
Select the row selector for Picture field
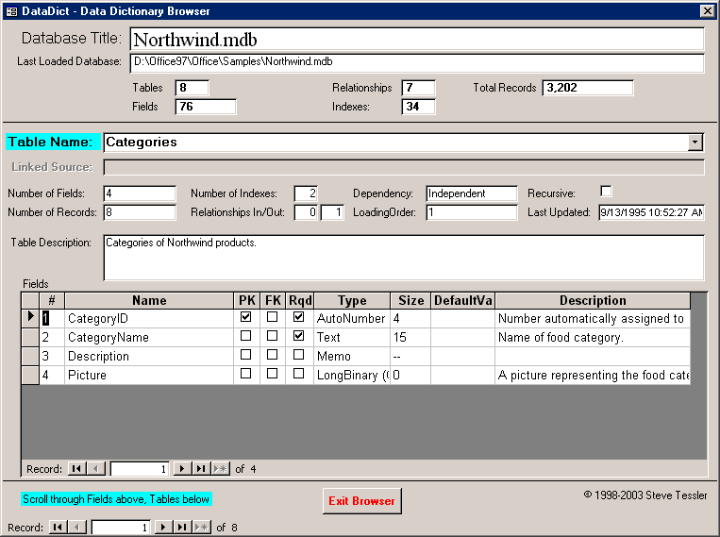coord(30,375)
